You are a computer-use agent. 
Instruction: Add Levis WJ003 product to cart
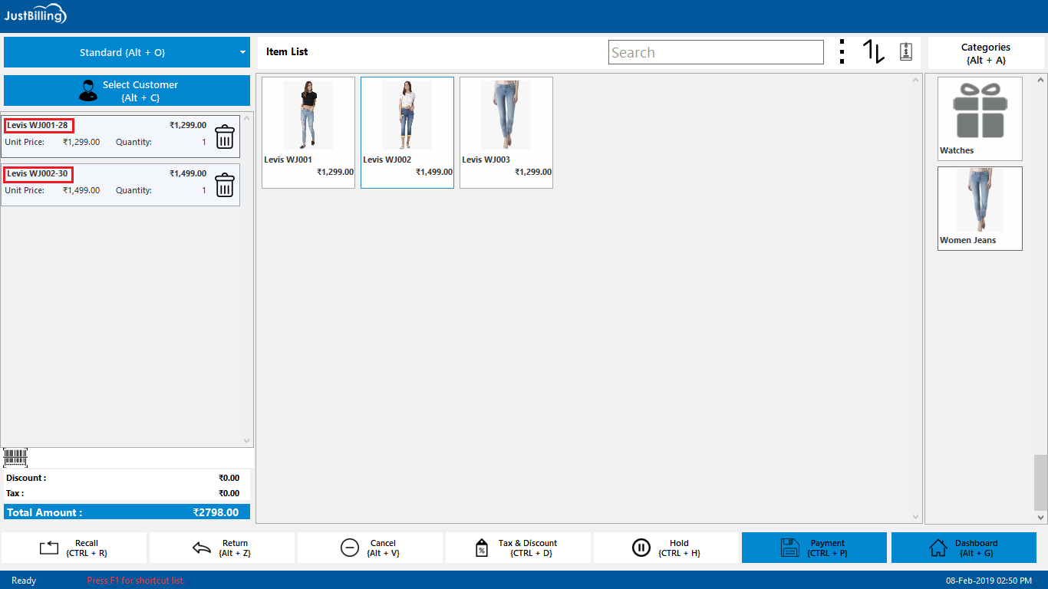tap(506, 133)
